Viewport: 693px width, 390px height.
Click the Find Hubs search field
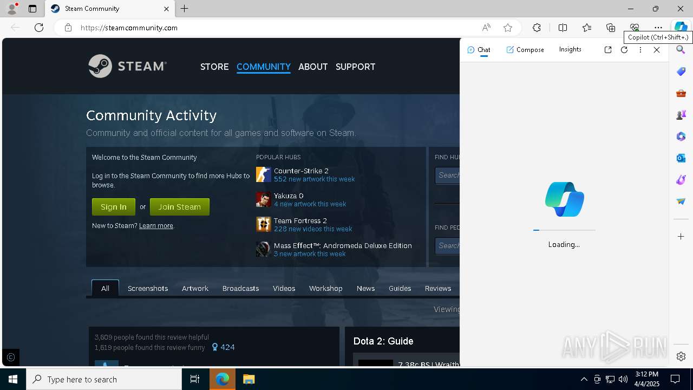[x=447, y=175]
